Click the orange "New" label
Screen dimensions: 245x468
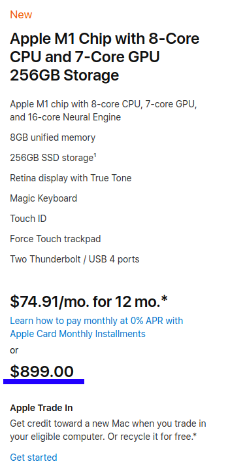click(21, 14)
